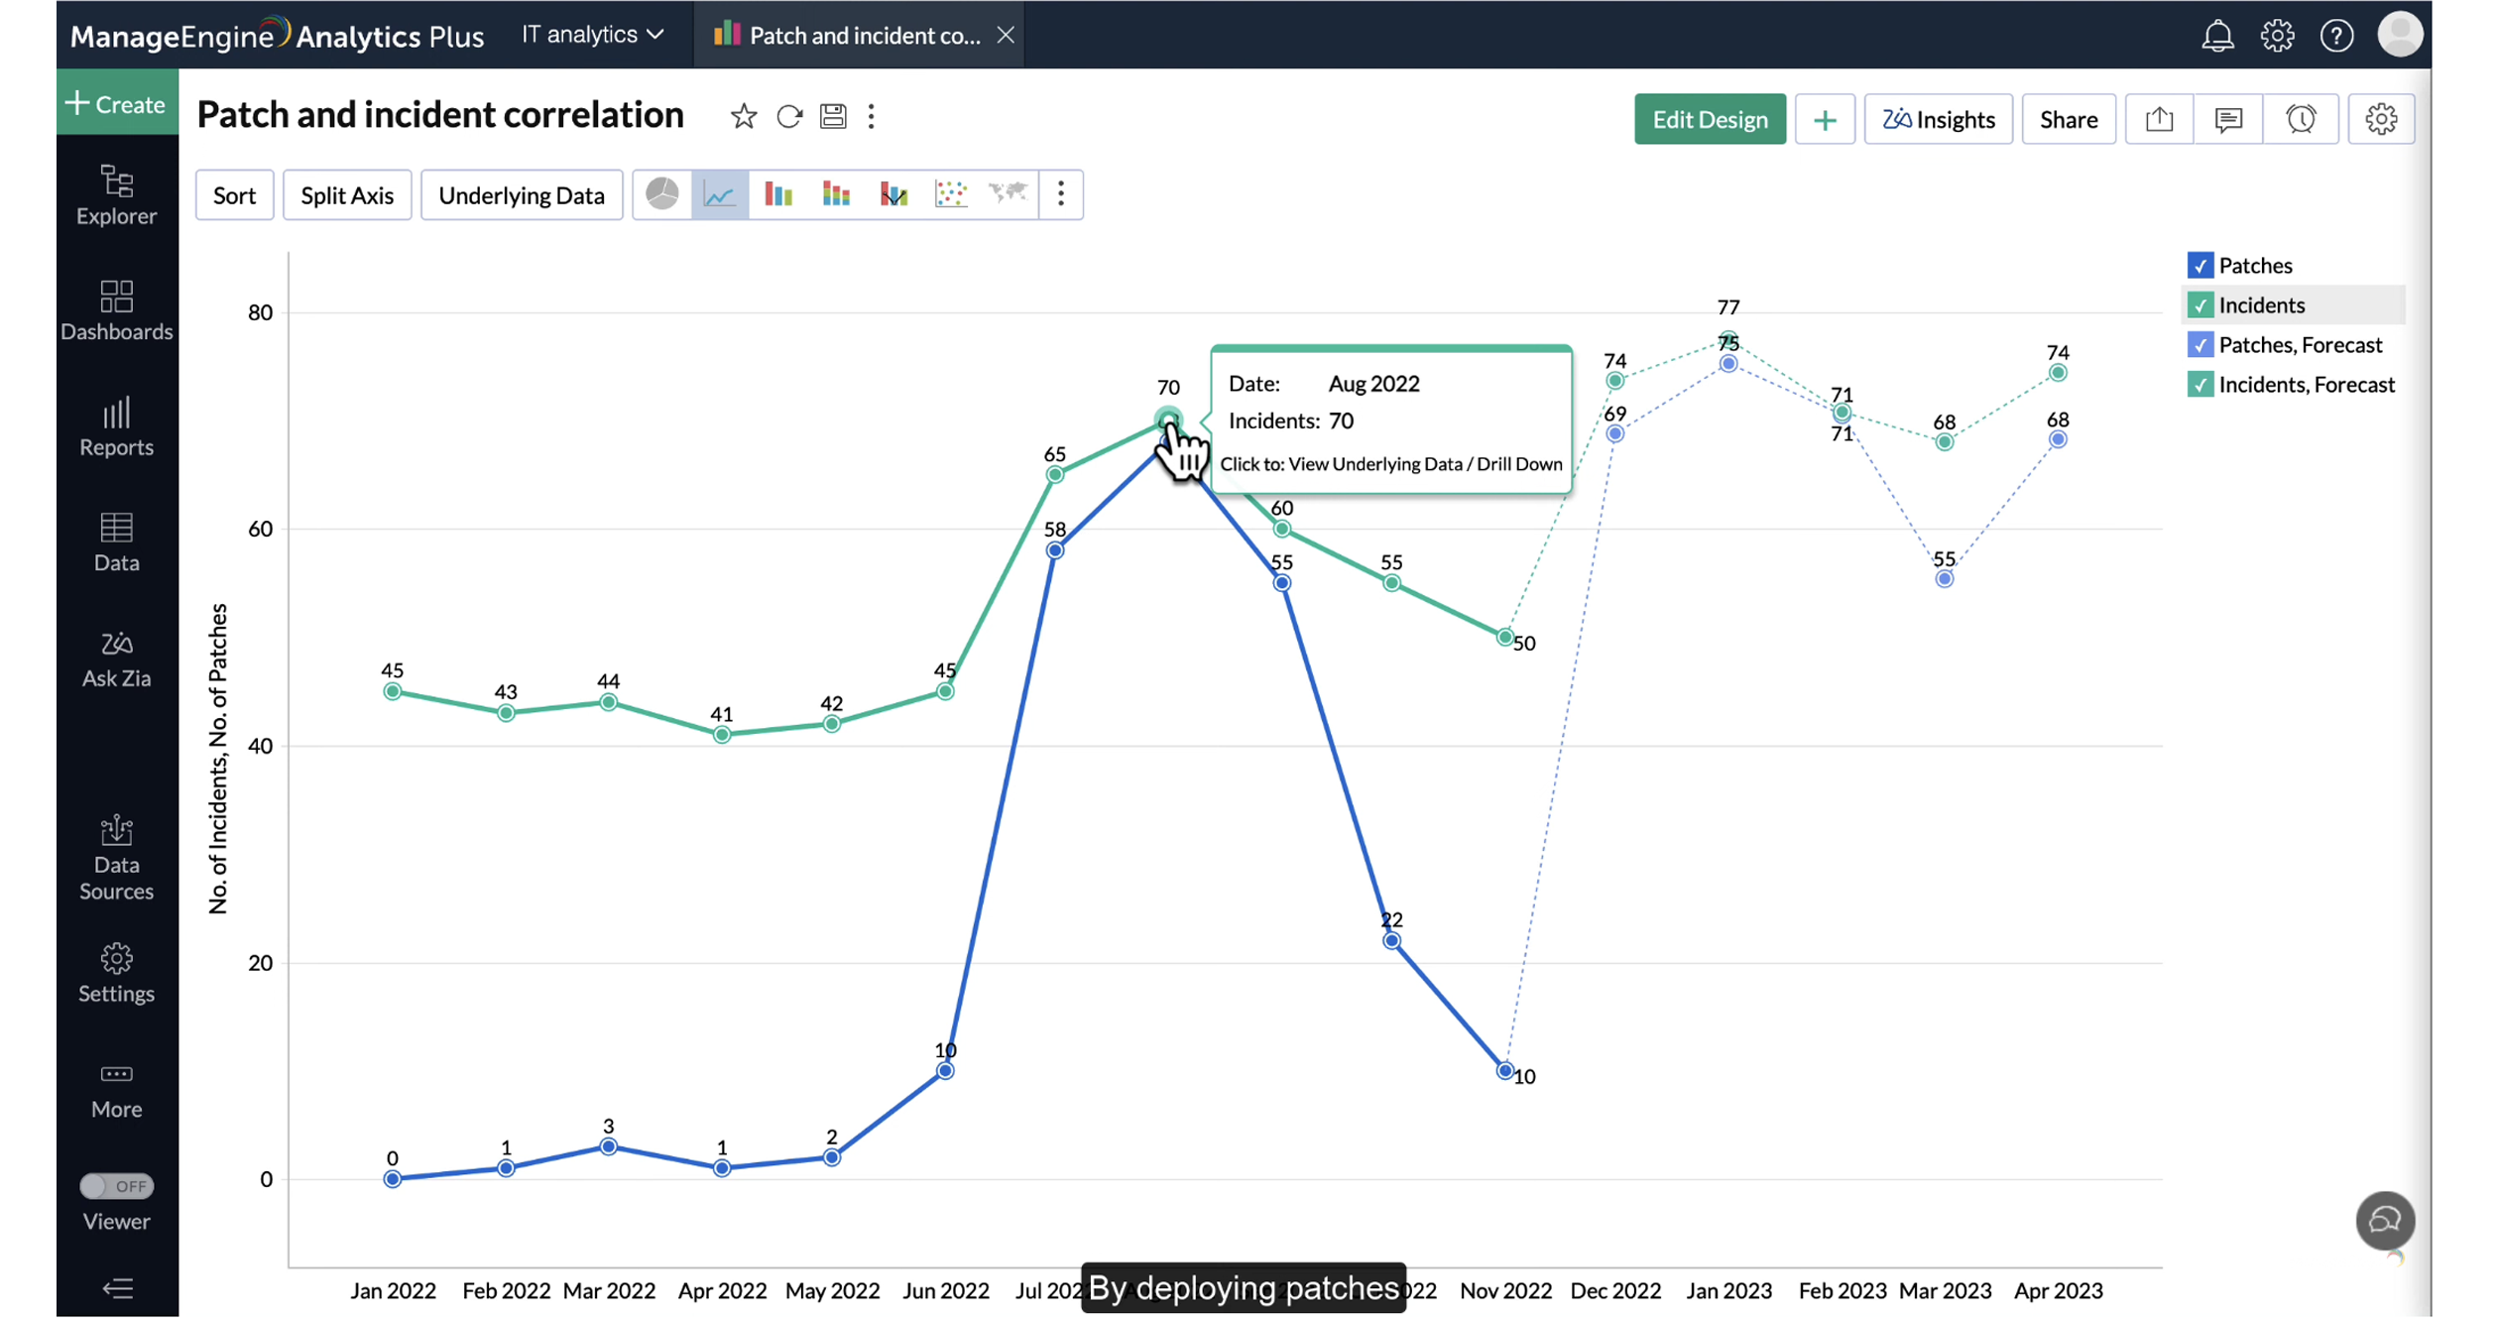This screenshot has width=2495, height=1323.
Task: Open the report title's more options menu
Action: [x=872, y=117]
